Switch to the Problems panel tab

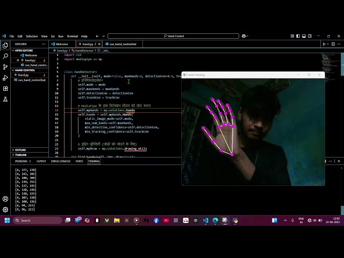click(23, 161)
